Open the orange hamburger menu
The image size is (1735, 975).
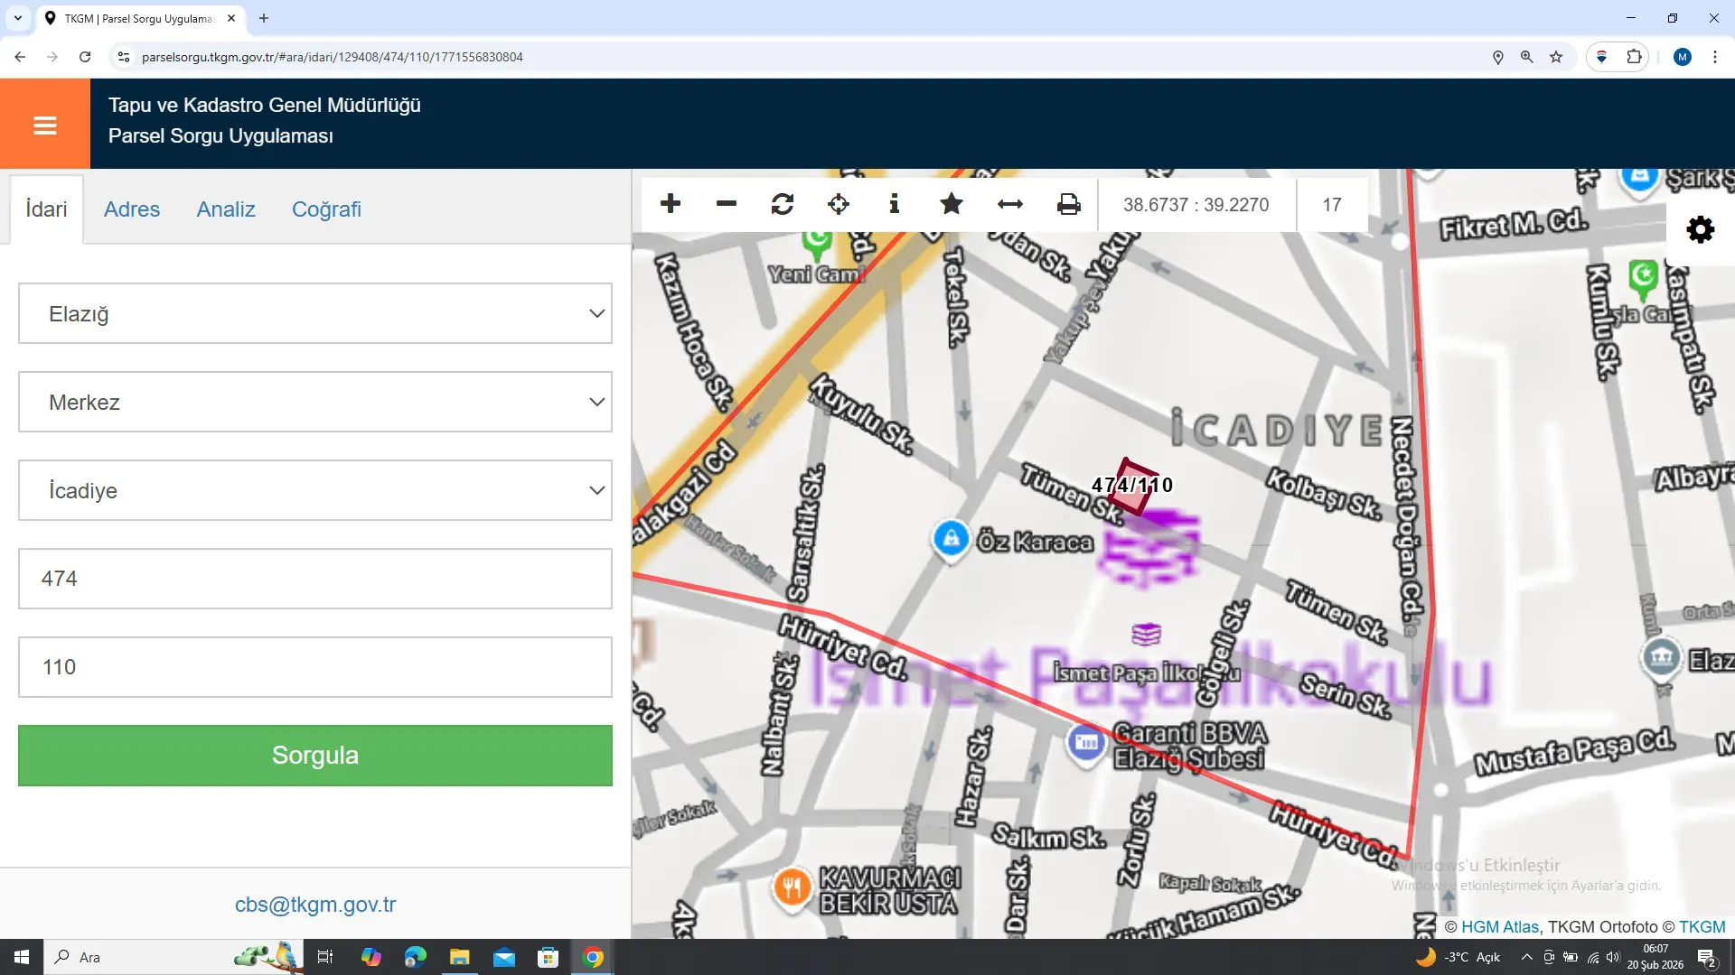coord(45,125)
